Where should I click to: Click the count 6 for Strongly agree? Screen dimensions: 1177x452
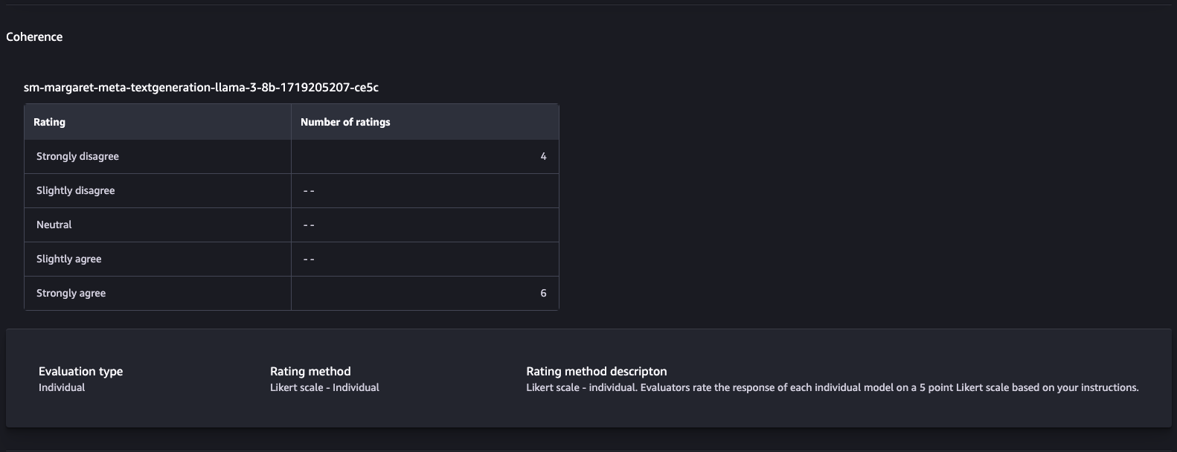click(543, 293)
